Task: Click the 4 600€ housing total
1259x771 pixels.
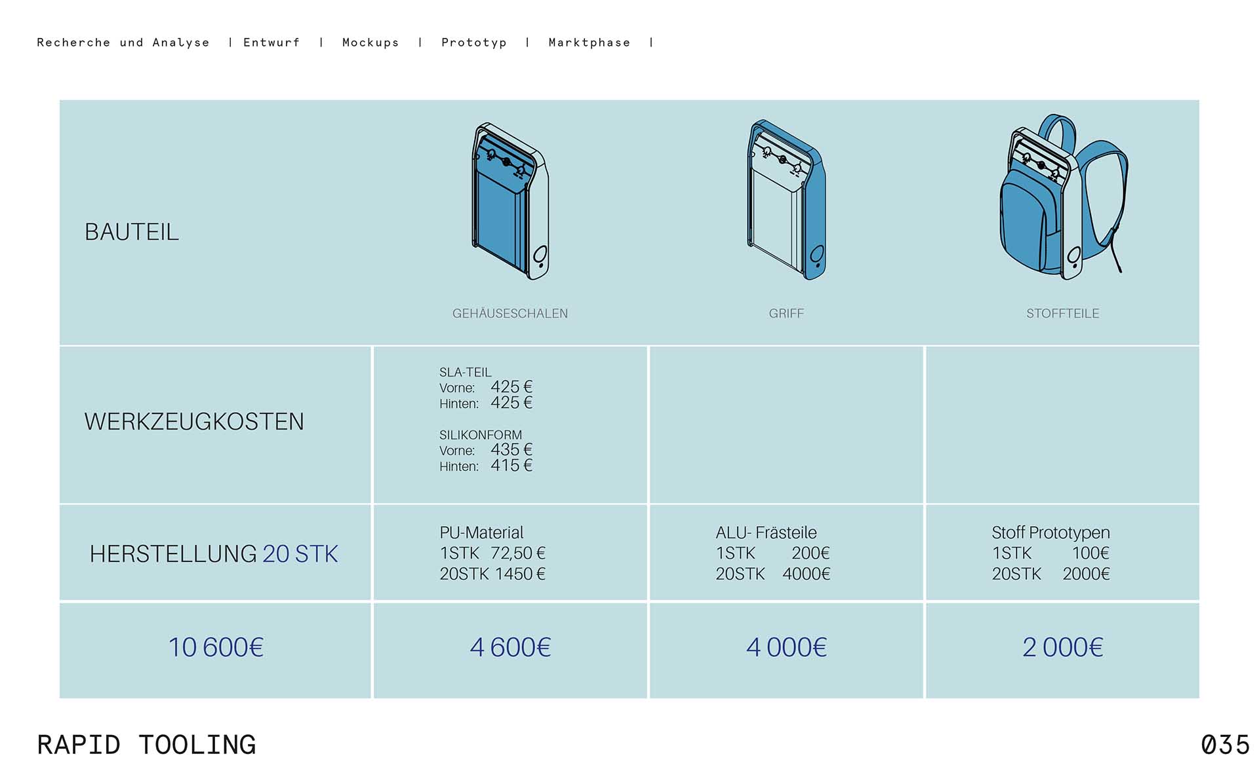Action: pos(510,648)
